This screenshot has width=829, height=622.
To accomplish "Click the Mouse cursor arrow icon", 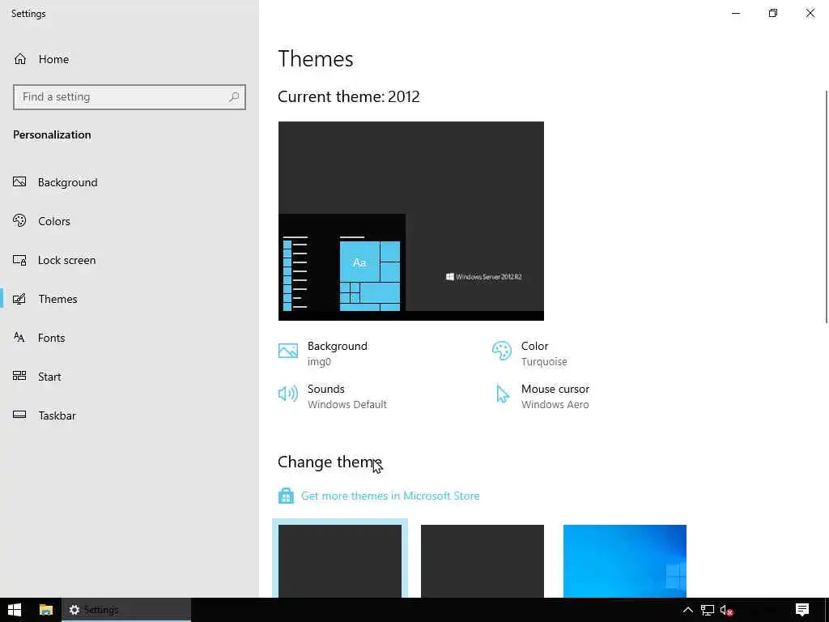I will [502, 394].
